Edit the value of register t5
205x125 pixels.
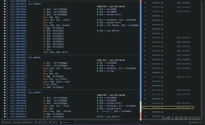(162, 25)
